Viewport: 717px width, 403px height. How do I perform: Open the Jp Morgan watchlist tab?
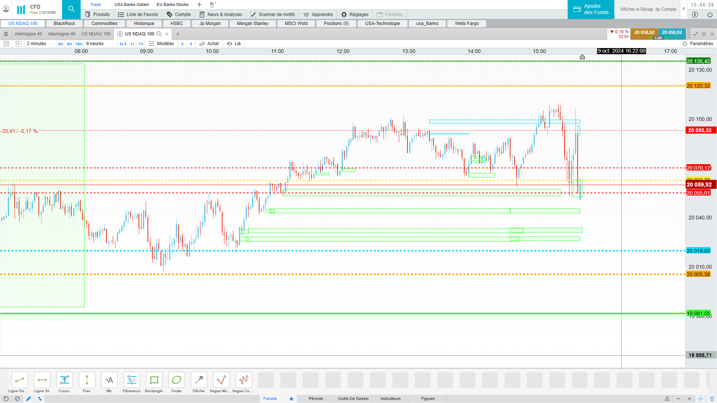210,24
